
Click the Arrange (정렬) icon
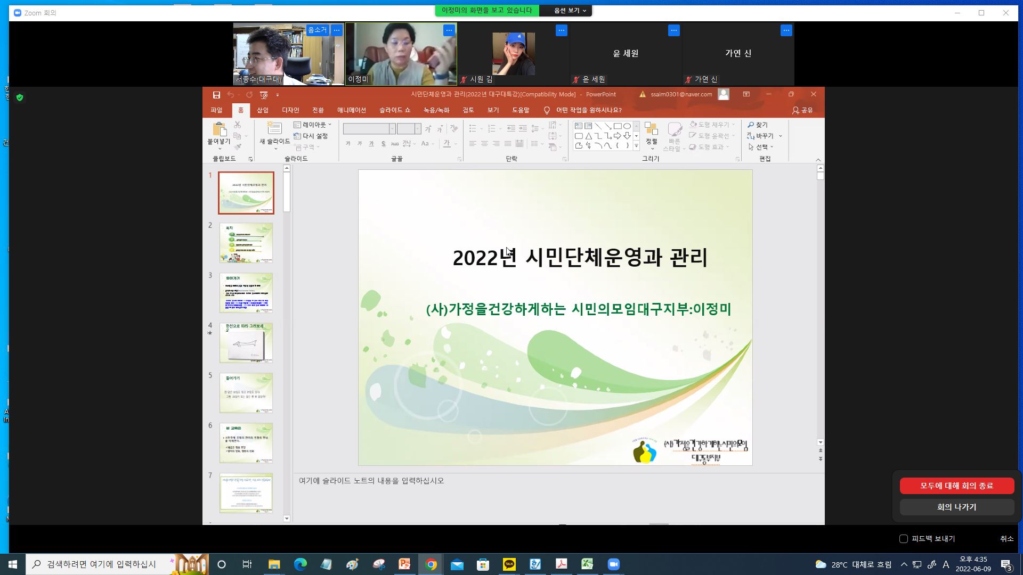click(651, 129)
